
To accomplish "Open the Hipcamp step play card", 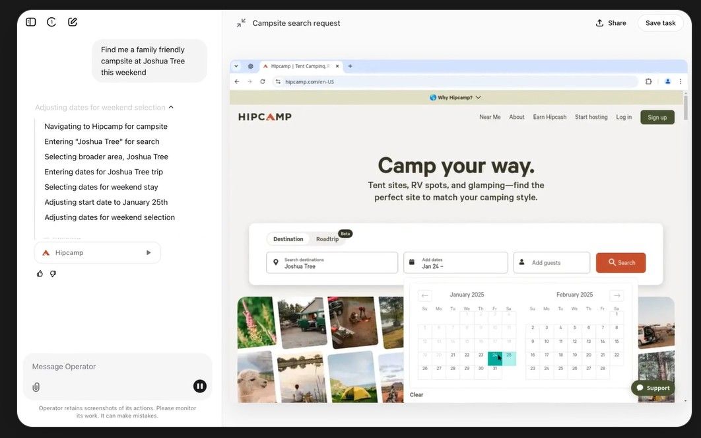I will click(x=98, y=253).
